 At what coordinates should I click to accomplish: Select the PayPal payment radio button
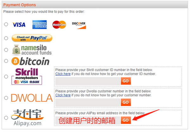pyautogui.click(x=6, y=38)
